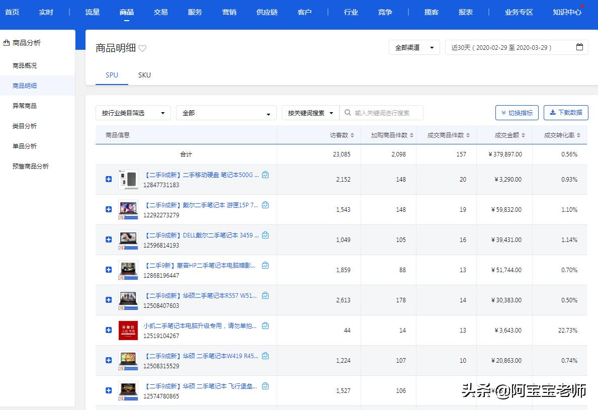
Task: Click the link icon beside 戴尔二手笔记本游匣15P title
Action: 265,205
